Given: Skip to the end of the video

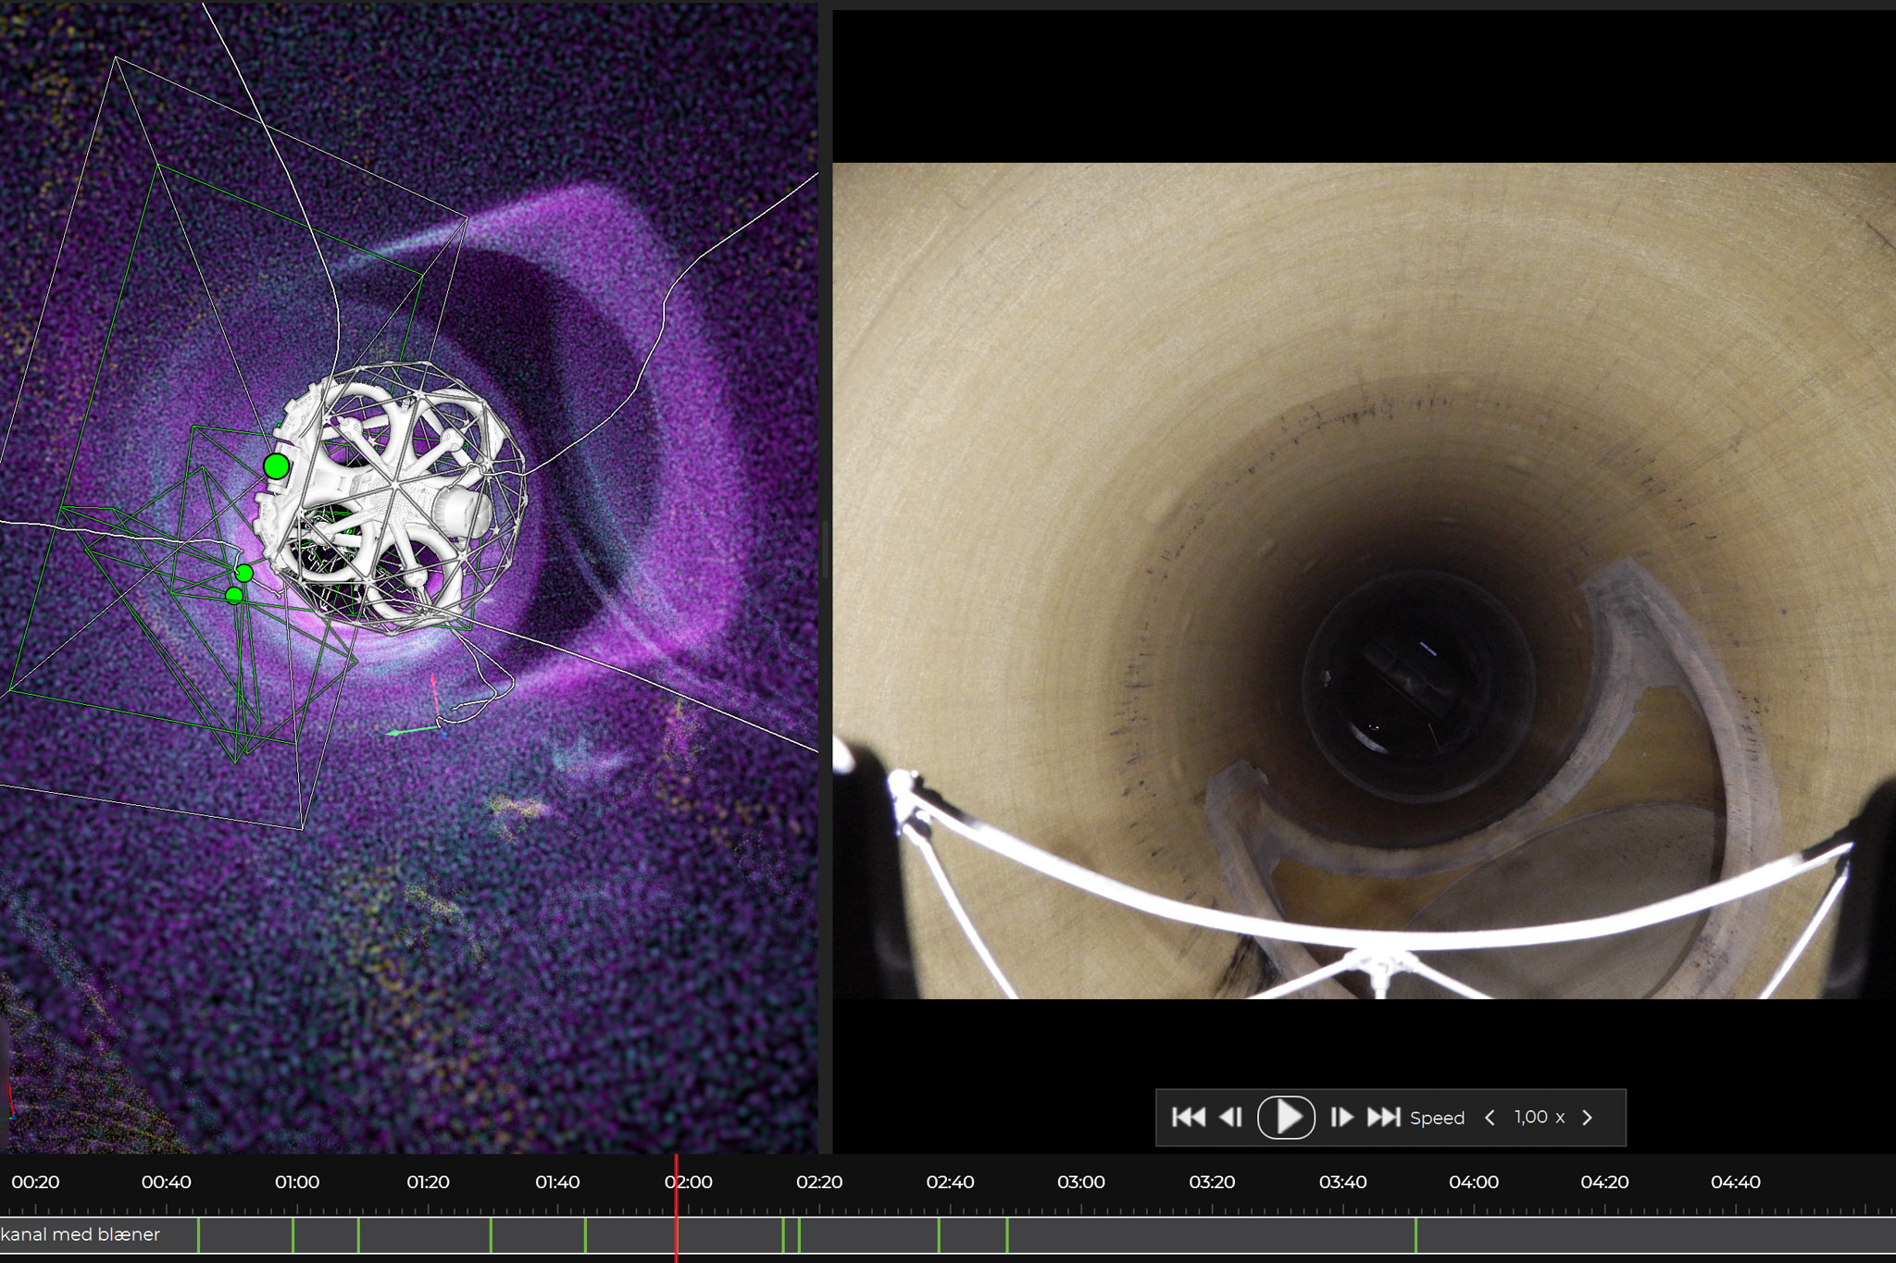Looking at the screenshot, I should tap(1384, 1118).
